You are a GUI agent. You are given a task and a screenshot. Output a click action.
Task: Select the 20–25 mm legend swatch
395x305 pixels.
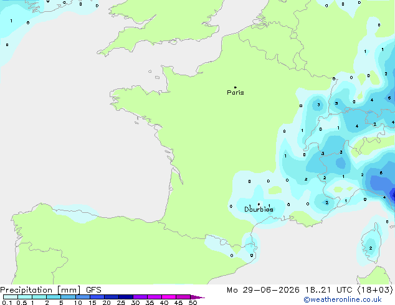[111, 297]
